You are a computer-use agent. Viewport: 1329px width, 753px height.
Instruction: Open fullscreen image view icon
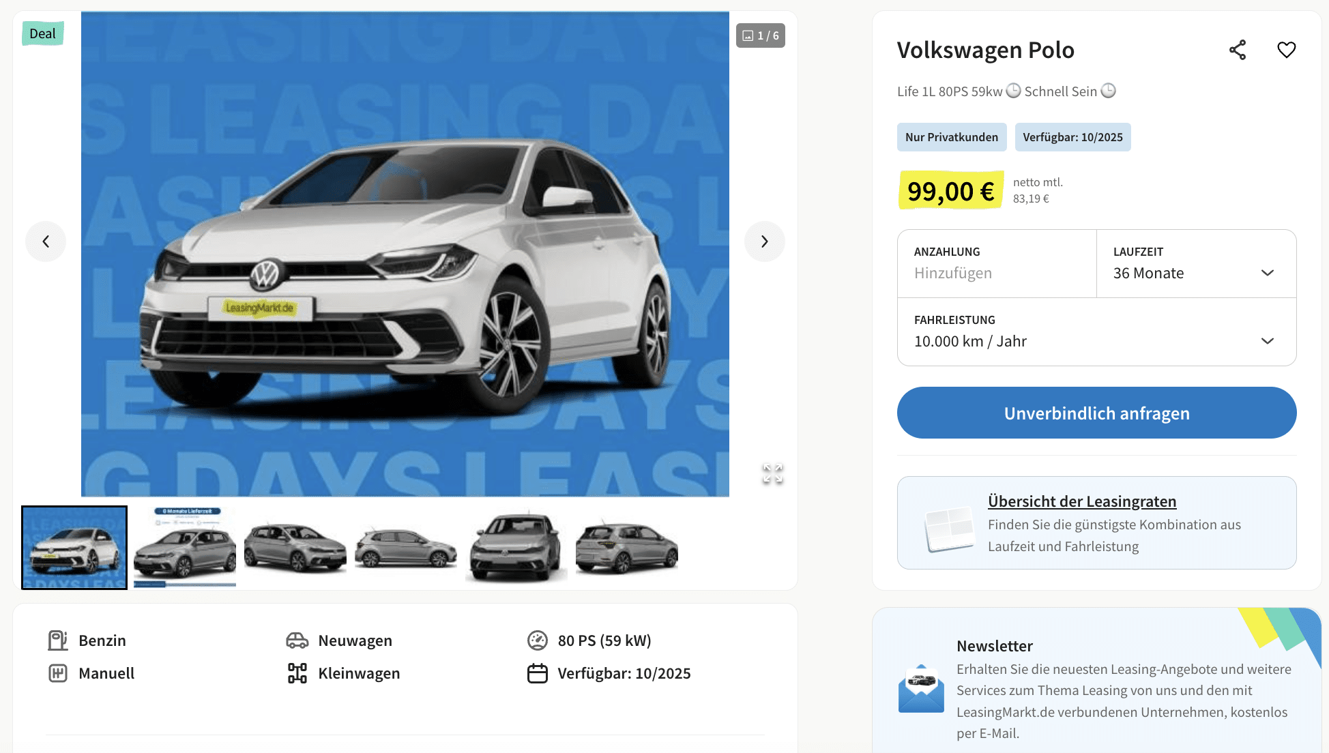tap(772, 473)
